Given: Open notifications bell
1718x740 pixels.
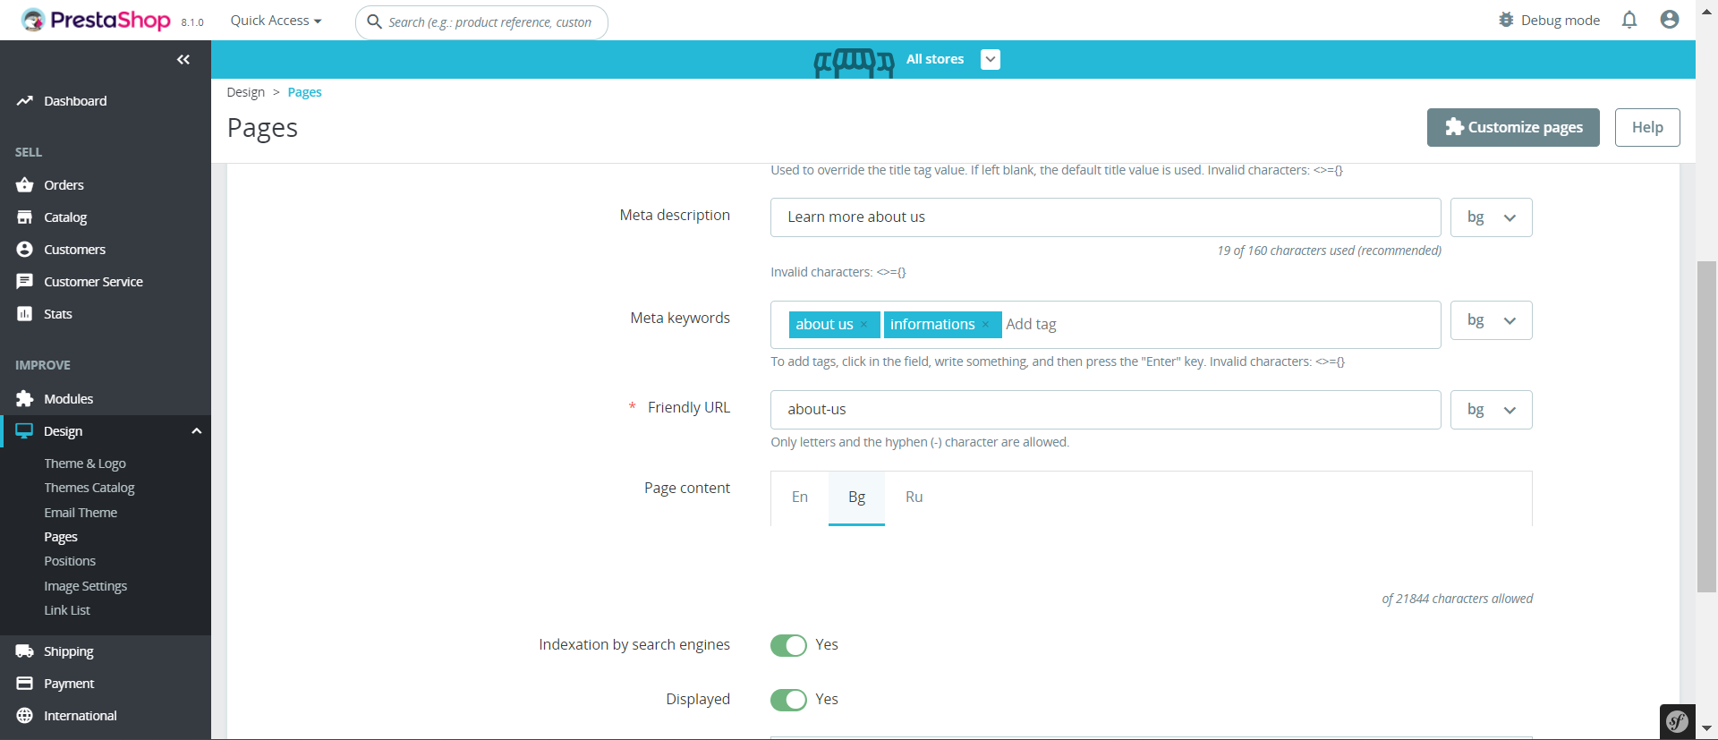Looking at the screenshot, I should point(1629,20).
